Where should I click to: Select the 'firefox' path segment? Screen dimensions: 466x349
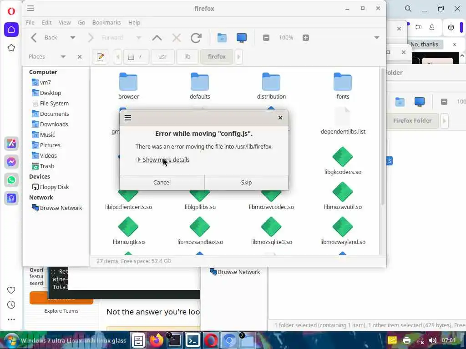click(217, 57)
